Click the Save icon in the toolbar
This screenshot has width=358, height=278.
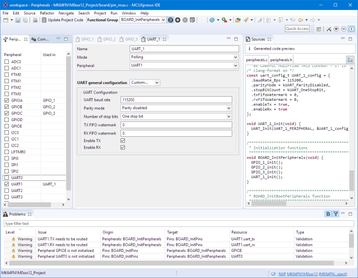(17, 20)
